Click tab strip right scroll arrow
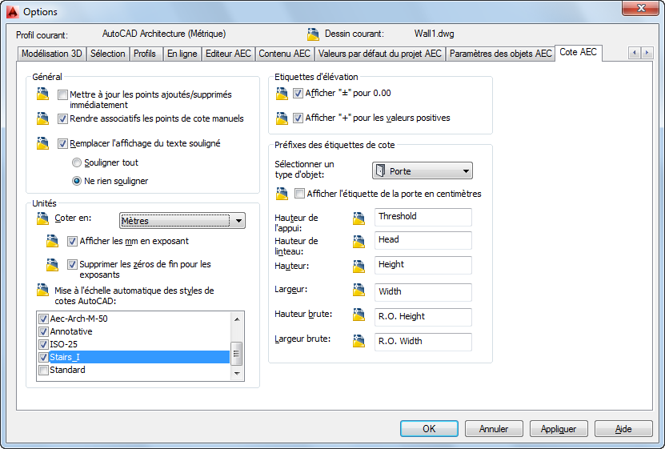Screen dimensions: 665x449 click(647, 53)
